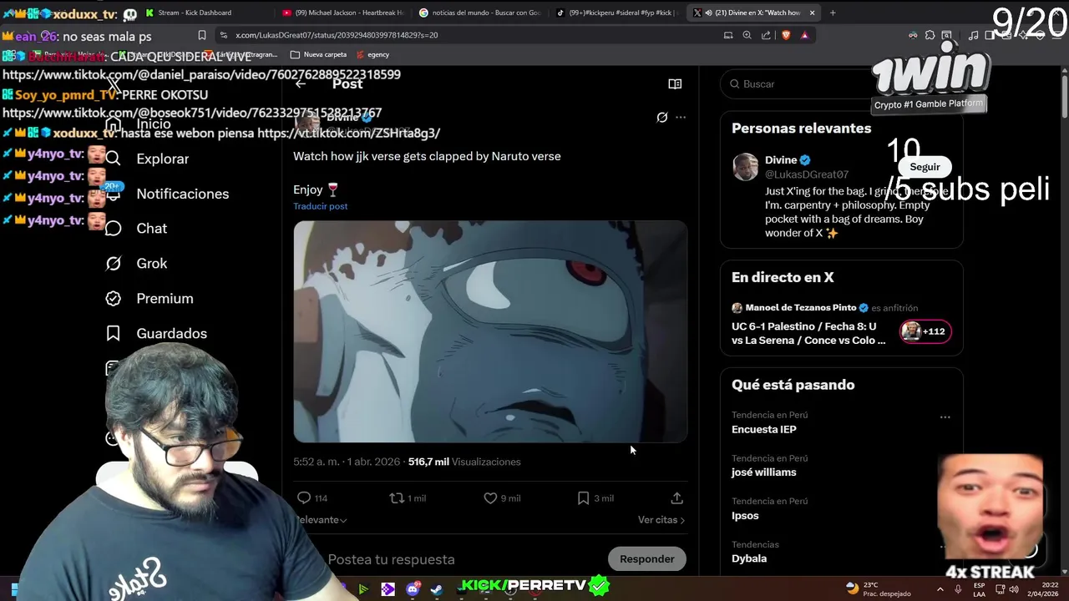This screenshot has height=601, width=1069.
Task: Open more options for Encuesta IEP trend
Action: tap(945, 417)
